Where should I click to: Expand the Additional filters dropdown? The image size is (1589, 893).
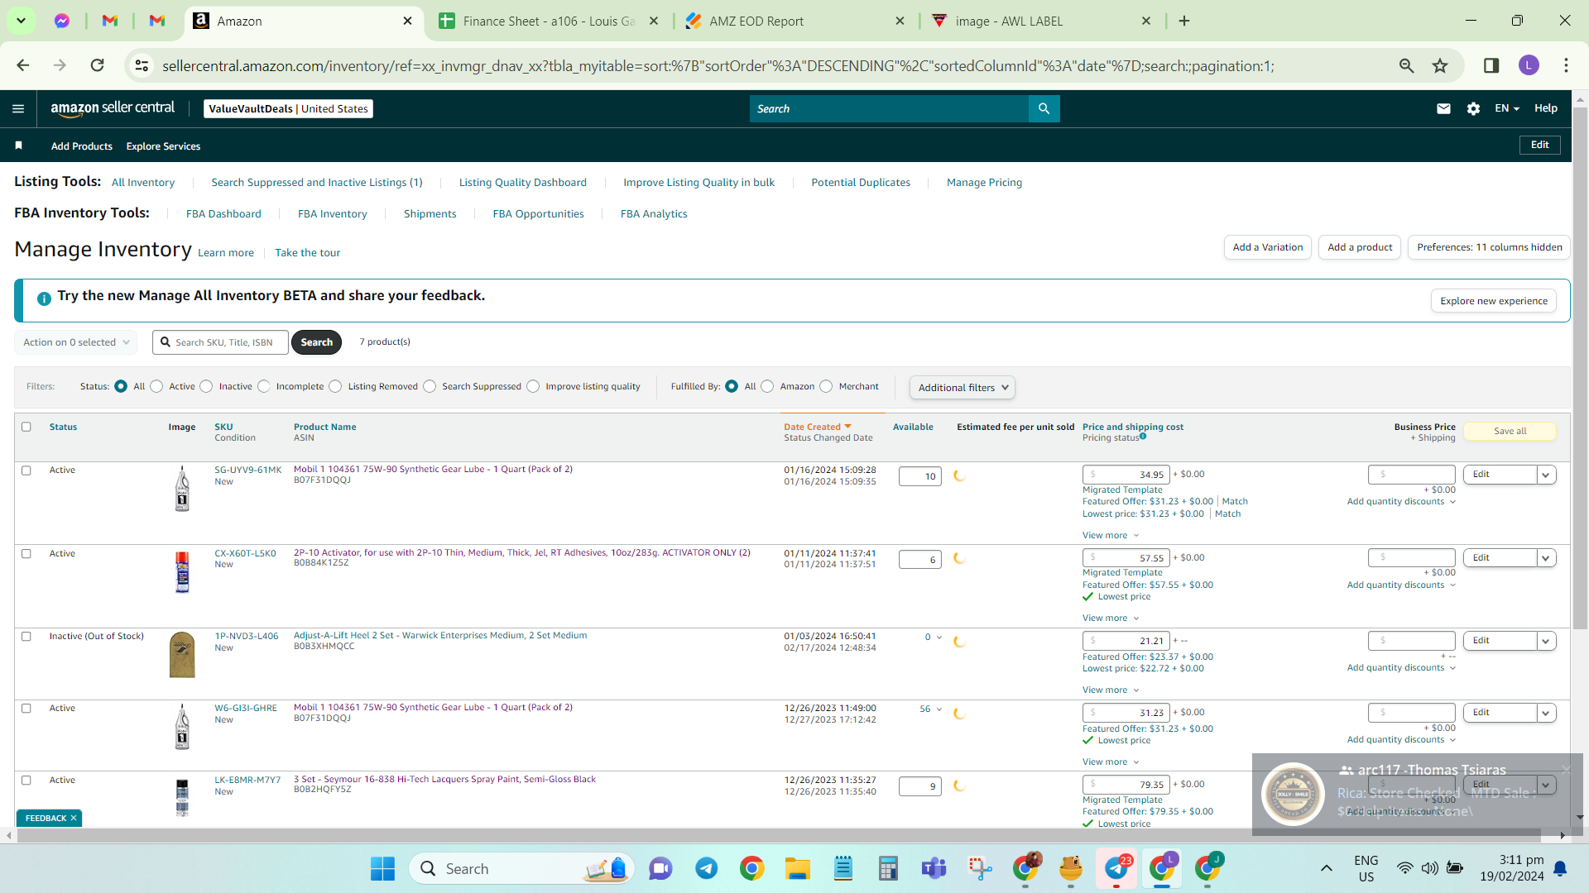(962, 387)
